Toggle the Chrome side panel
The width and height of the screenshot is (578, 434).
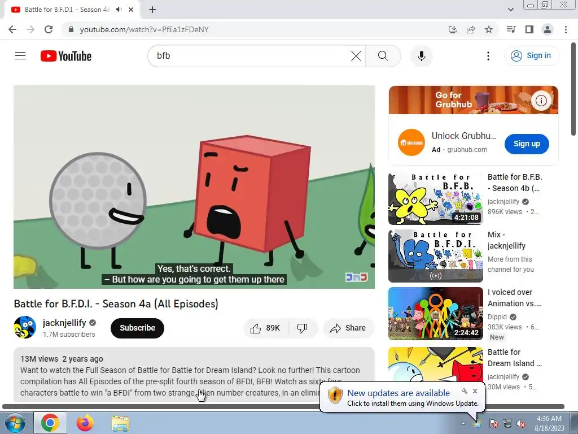tap(529, 29)
